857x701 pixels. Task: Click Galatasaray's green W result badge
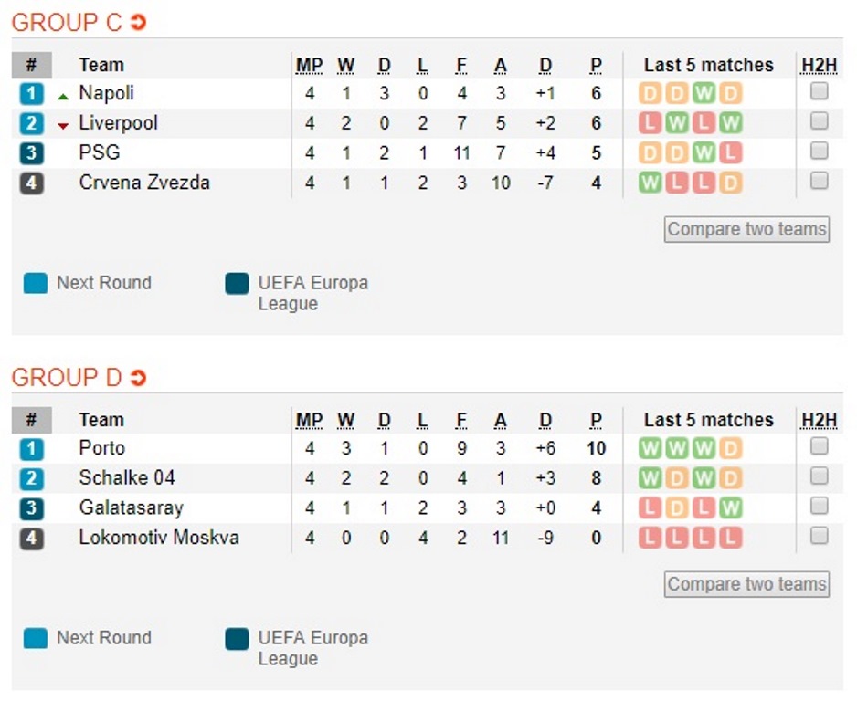(730, 508)
